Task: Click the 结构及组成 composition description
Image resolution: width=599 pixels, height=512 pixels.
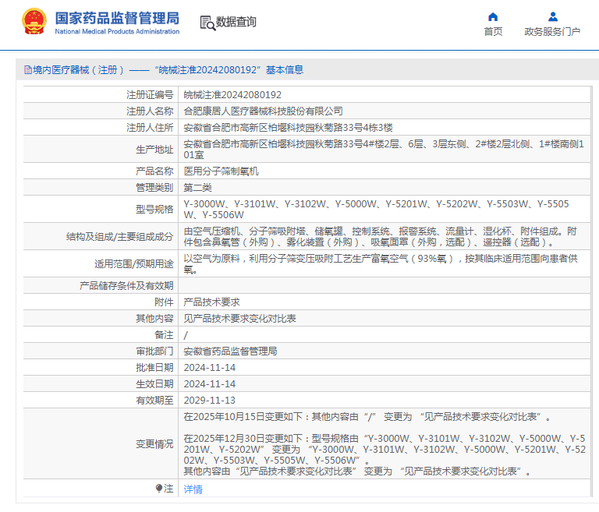Action: point(380,237)
